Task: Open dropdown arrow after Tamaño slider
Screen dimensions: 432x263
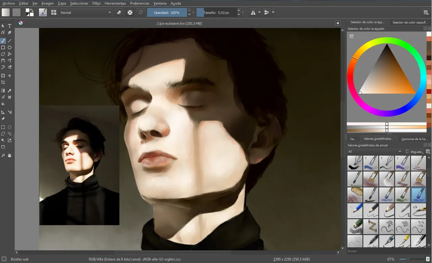Action: click(x=243, y=12)
